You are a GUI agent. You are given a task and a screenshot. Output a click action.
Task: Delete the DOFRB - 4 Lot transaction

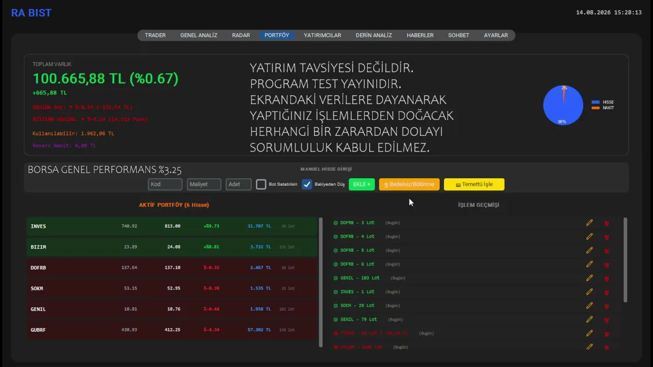(x=607, y=237)
